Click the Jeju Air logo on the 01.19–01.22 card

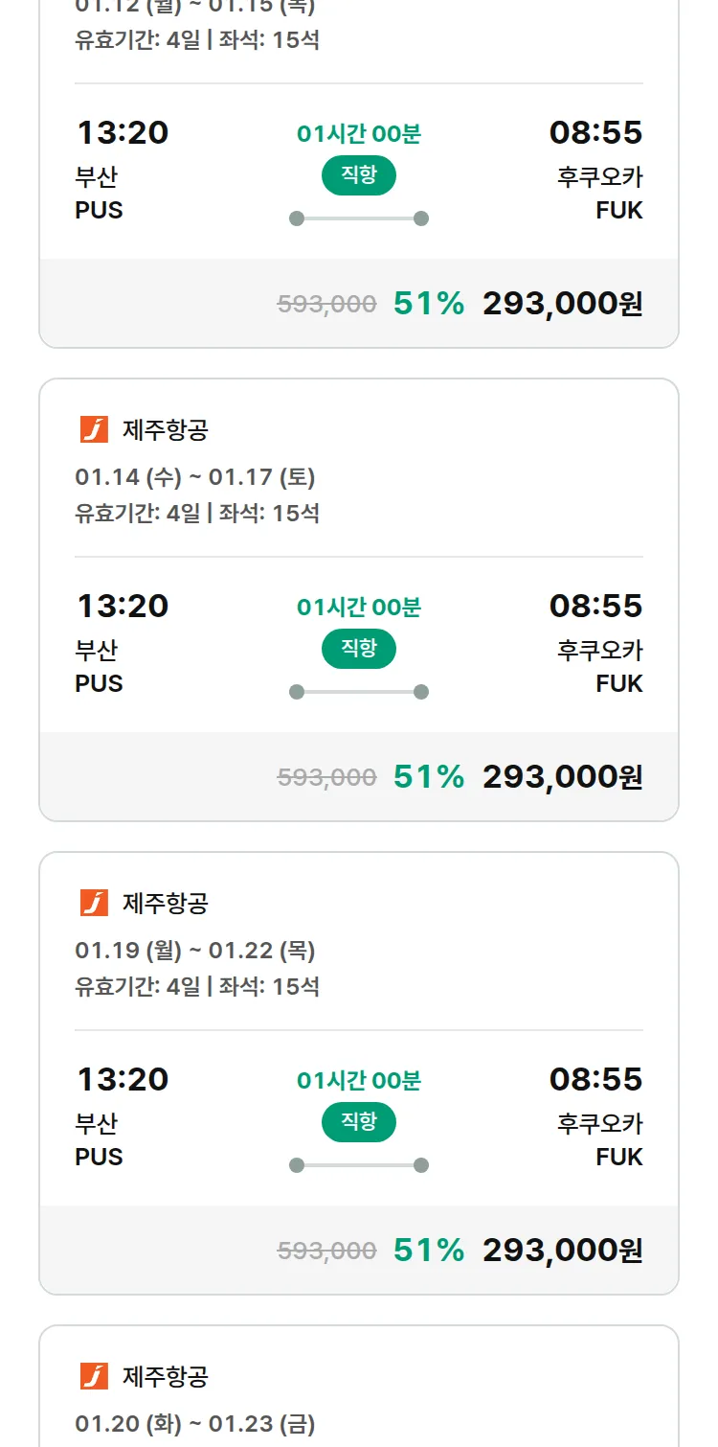tap(94, 903)
